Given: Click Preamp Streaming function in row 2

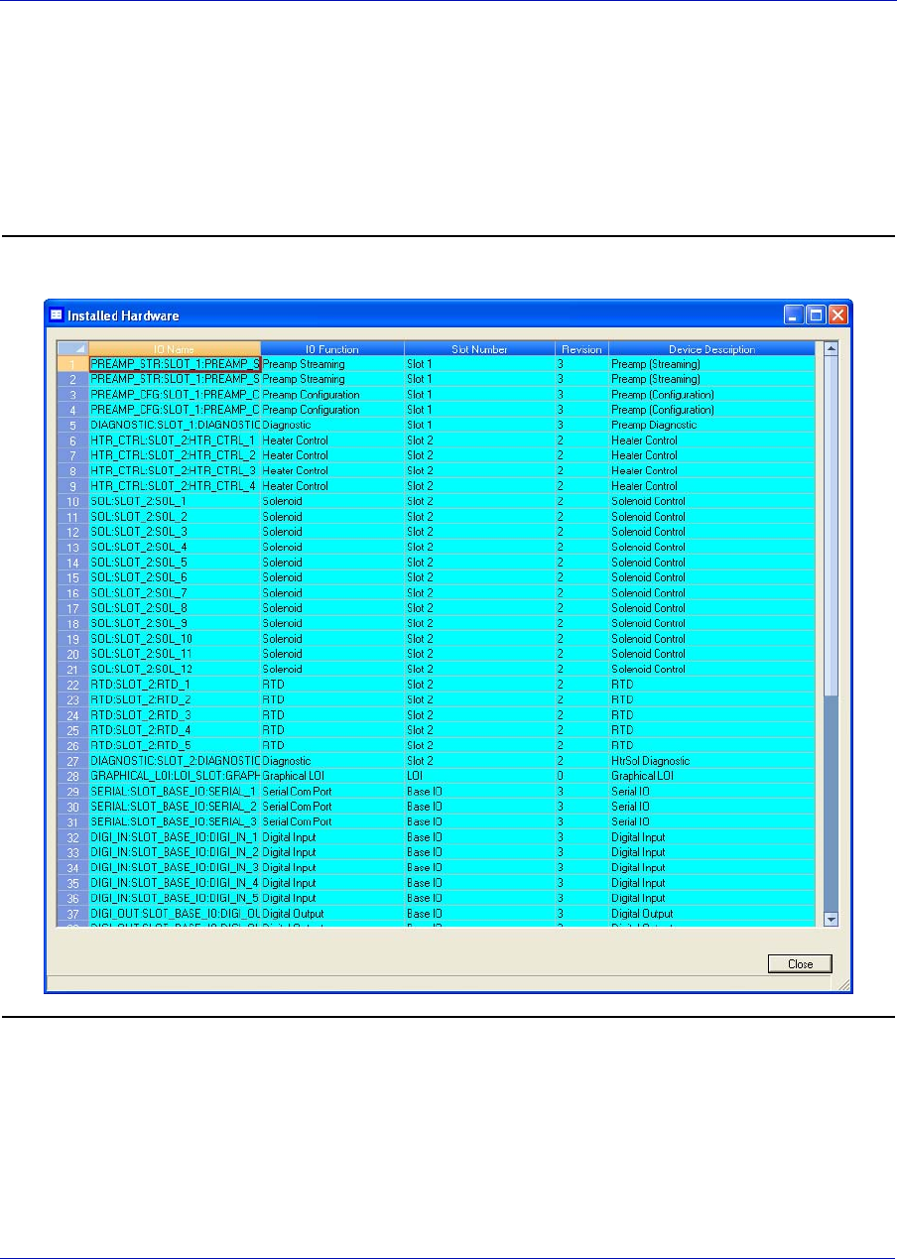Looking at the screenshot, I should point(332,379).
